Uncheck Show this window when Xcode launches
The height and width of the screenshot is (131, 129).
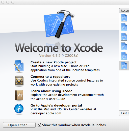(39, 125)
